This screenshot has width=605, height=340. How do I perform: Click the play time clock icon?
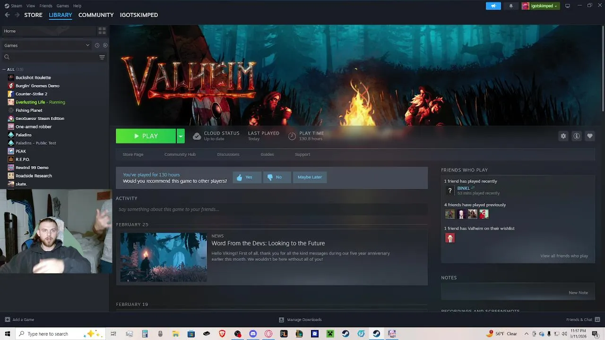click(292, 136)
